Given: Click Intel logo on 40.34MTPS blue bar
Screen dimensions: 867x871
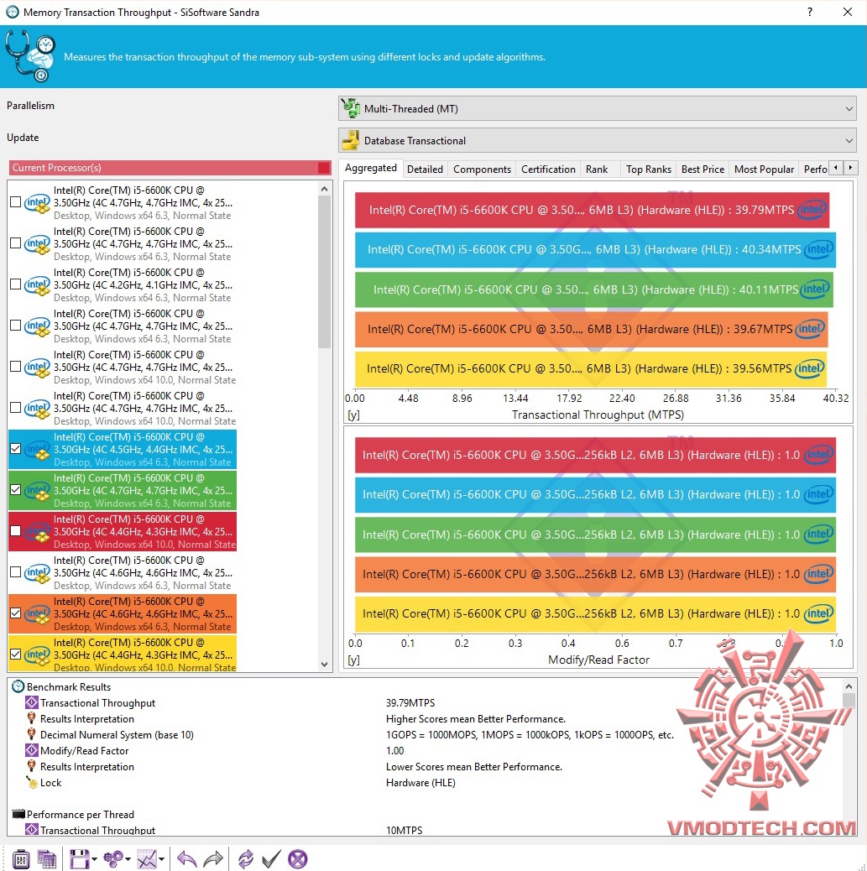Looking at the screenshot, I should click(x=818, y=249).
